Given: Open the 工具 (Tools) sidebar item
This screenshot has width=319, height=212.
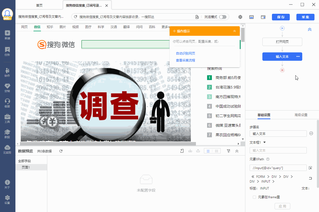Looking at the screenshot, I should (x=7, y=118).
